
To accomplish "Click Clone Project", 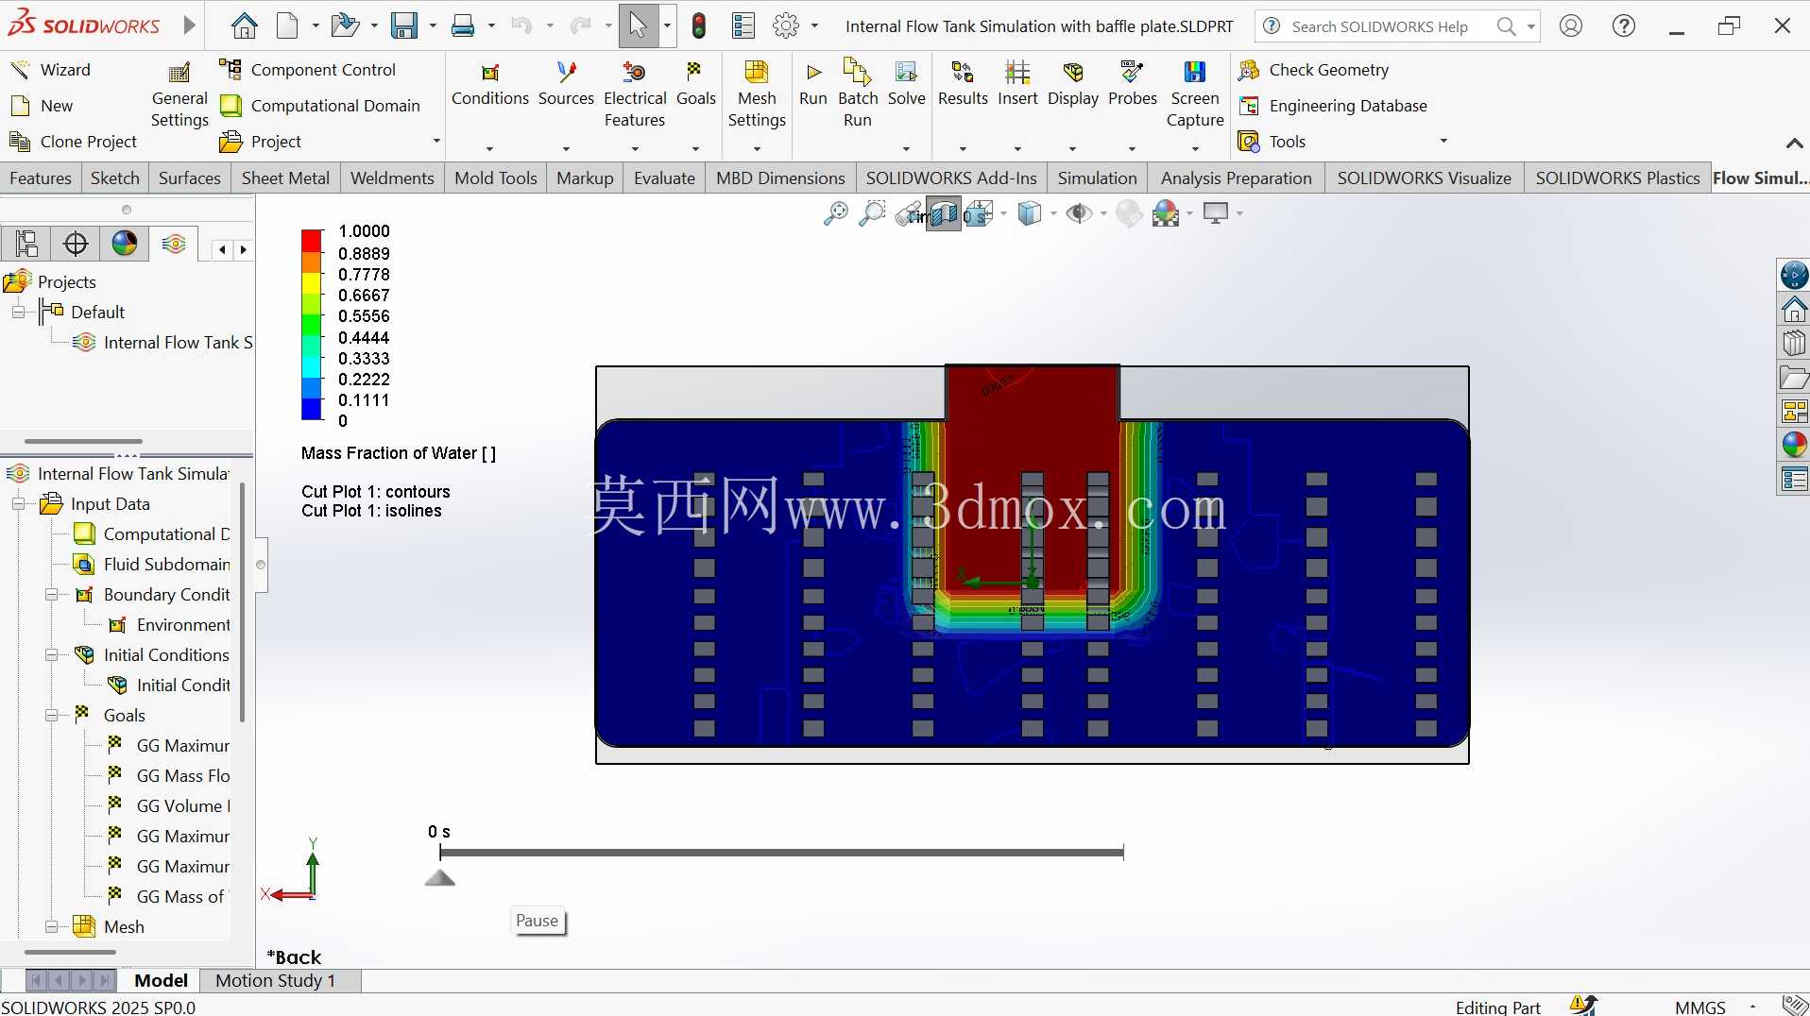I will [x=75, y=142].
